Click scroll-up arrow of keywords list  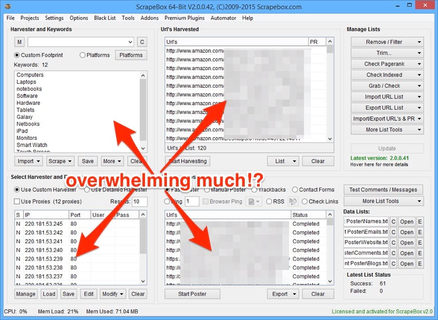click(x=143, y=75)
